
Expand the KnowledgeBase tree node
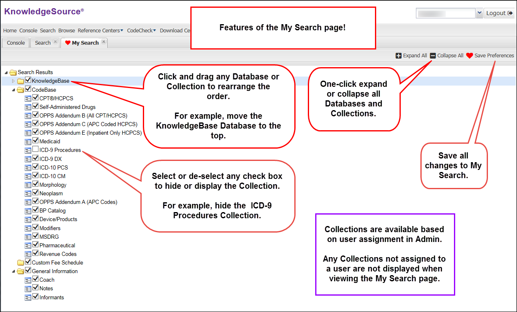14,81
